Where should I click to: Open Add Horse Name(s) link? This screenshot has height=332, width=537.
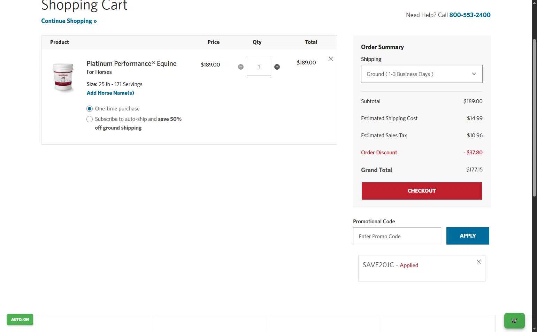[x=110, y=93]
